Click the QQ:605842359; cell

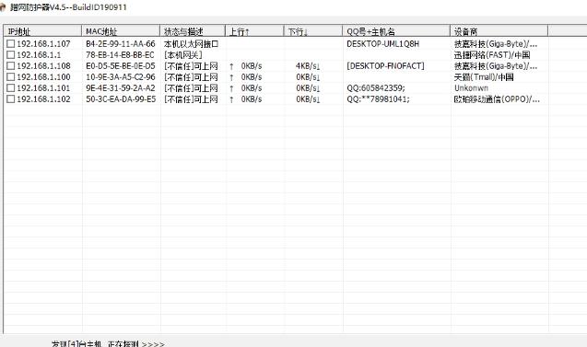pos(376,88)
